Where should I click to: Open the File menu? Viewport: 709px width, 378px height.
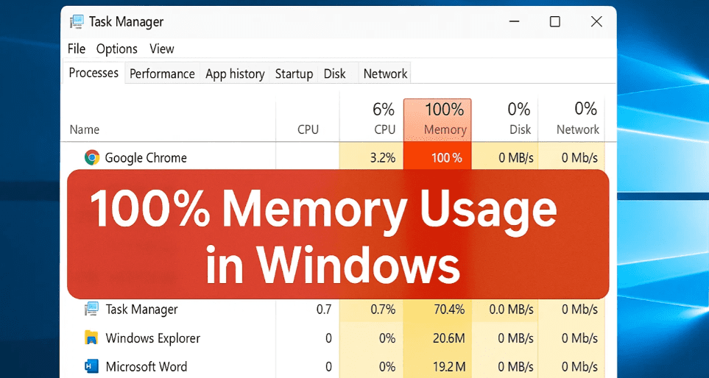pyautogui.click(x=77, y=49)
